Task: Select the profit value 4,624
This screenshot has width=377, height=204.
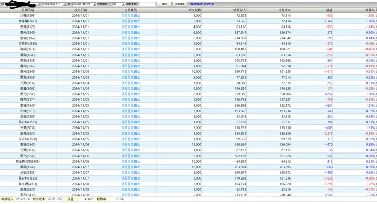Action: [329, 106]
